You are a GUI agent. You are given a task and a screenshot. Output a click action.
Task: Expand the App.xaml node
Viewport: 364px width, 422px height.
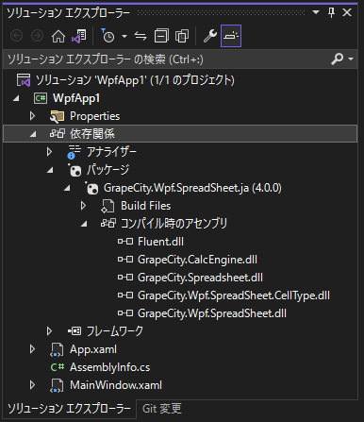pyautogui.click(x=32, y=349)
